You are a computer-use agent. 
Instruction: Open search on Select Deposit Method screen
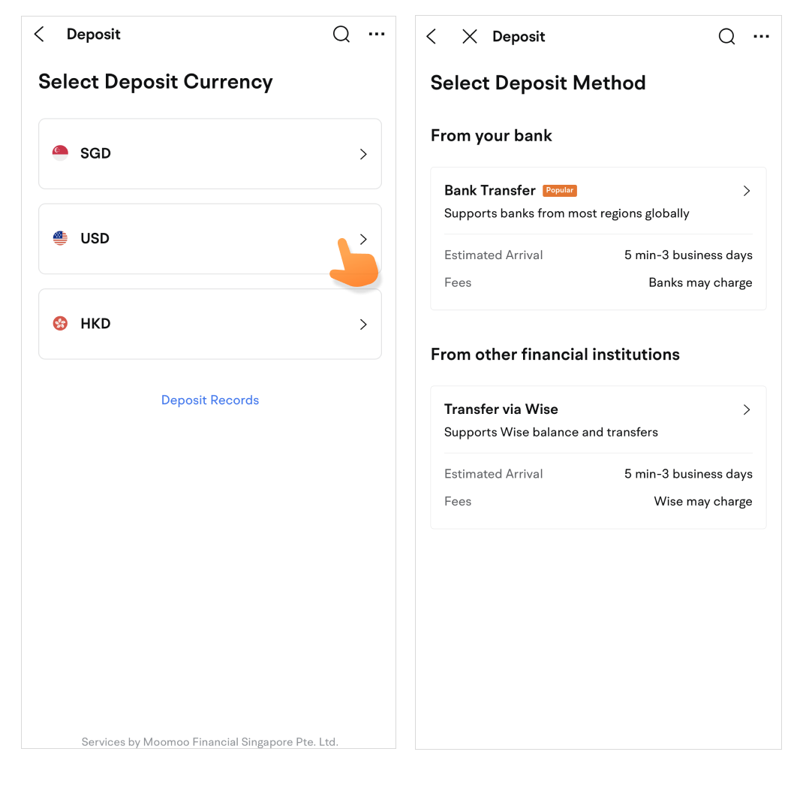(726, 37)
